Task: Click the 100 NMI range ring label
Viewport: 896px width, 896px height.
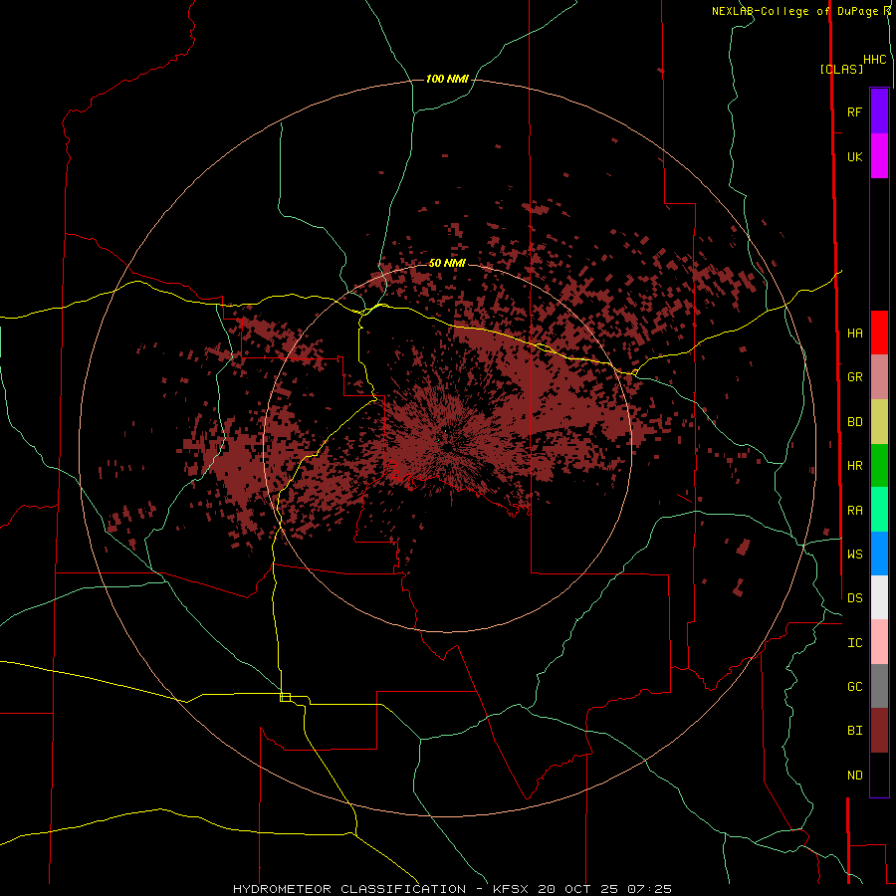Action: (x=447, y=79)
